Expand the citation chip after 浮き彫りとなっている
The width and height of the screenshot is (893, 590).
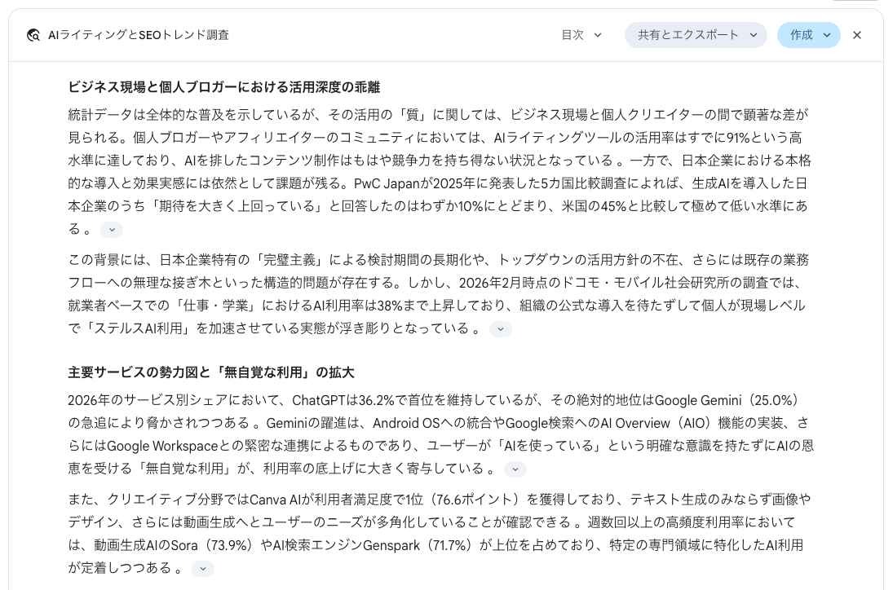(501, 329)
